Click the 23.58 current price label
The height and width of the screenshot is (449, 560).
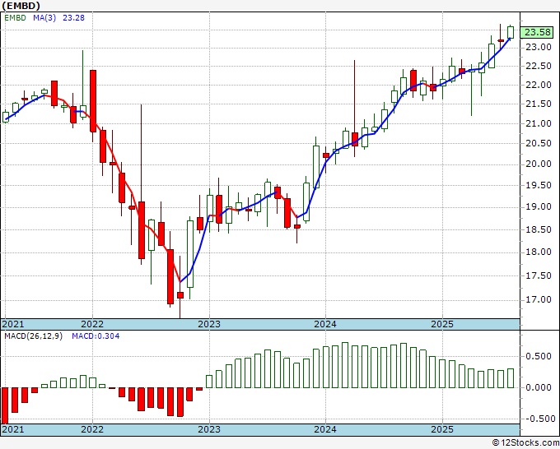point(538,32)
